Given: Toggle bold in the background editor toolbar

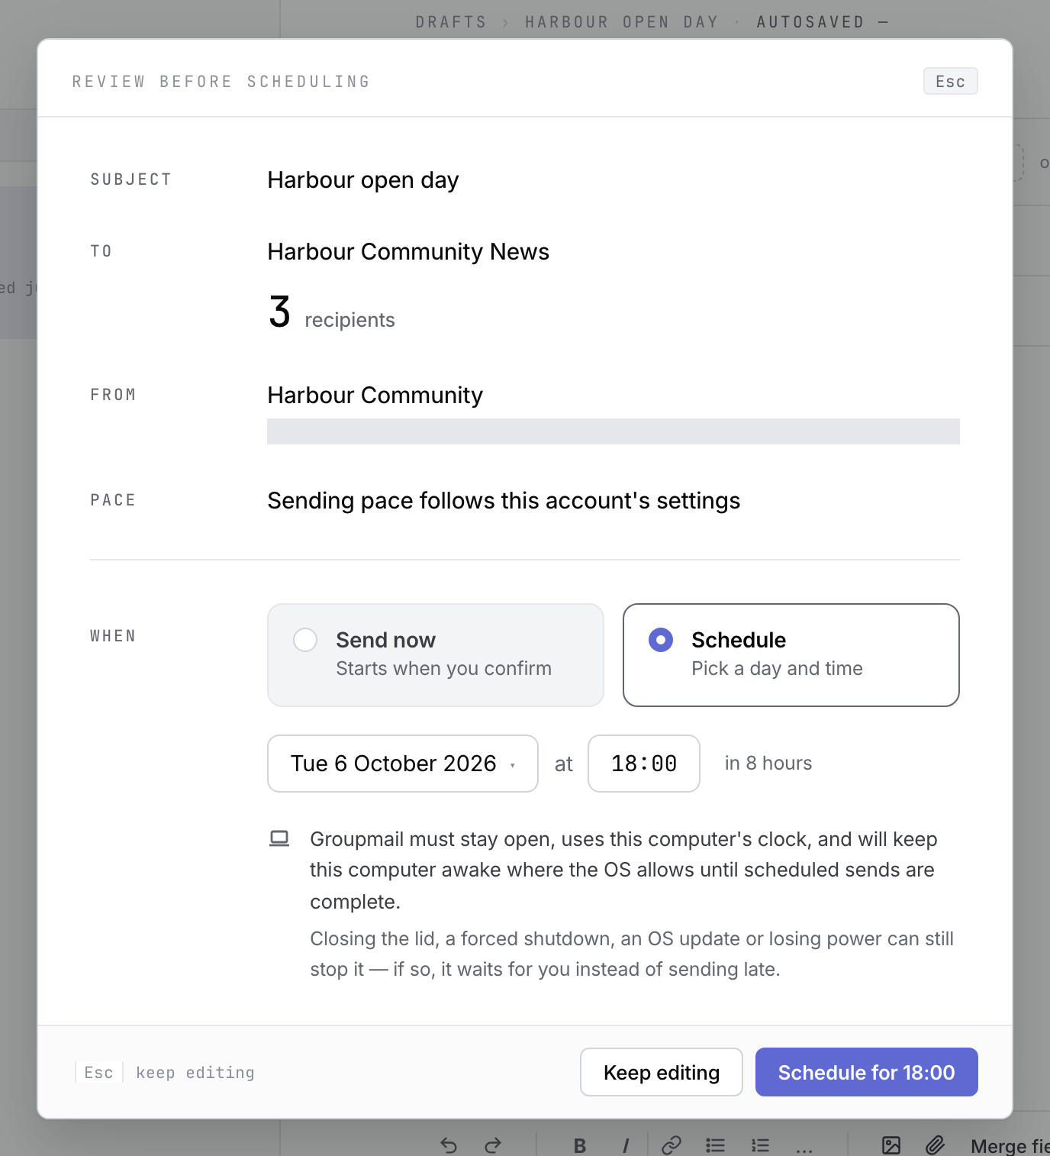Looking at the screenshot, I should coord(580,1145).
